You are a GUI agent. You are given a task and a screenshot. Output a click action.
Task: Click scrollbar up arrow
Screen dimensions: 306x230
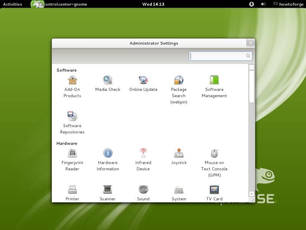[x=252, y=67]
